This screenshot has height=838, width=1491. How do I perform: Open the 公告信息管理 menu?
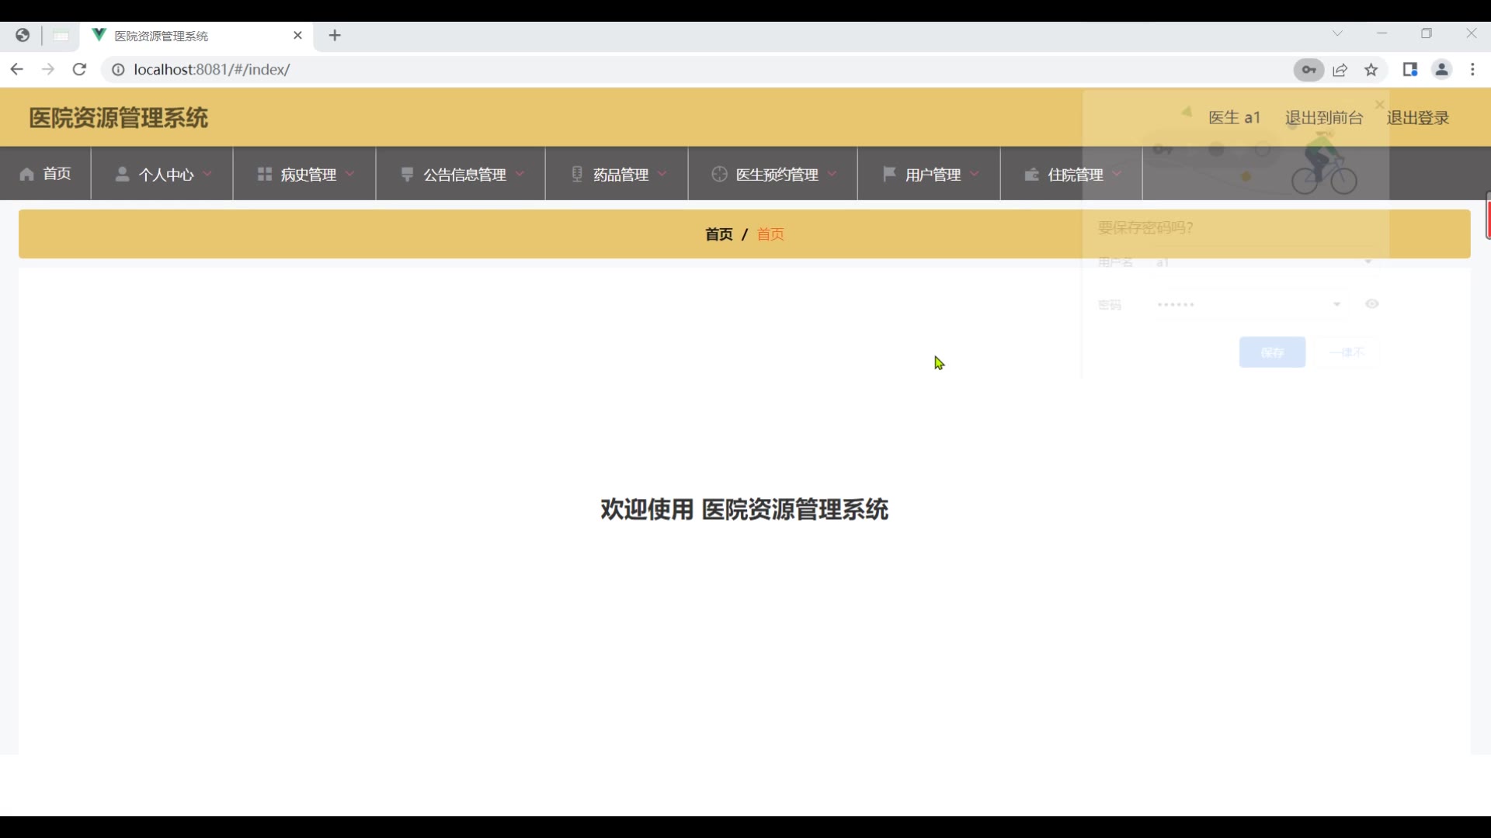coord(464,175)
